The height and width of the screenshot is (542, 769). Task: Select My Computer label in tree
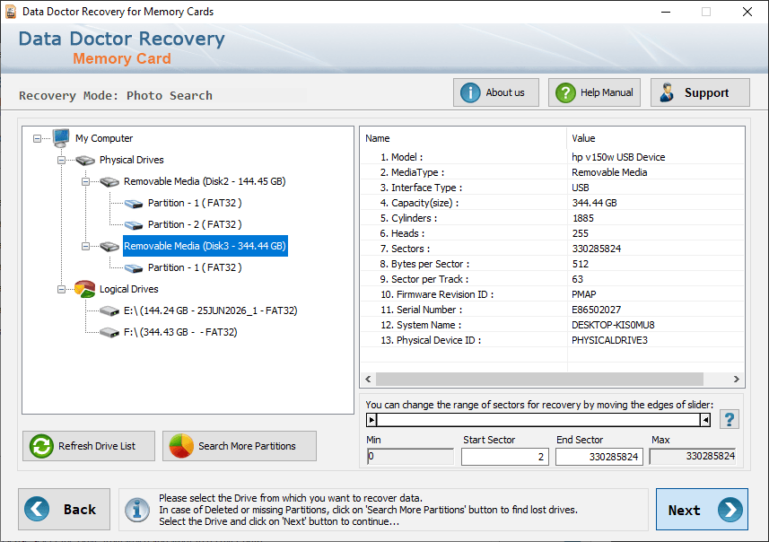[104, 138]
